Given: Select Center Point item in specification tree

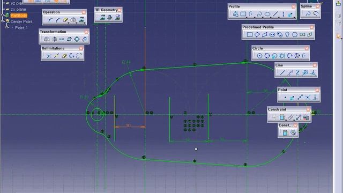Looking at the screenshot, I should [21, 21].
